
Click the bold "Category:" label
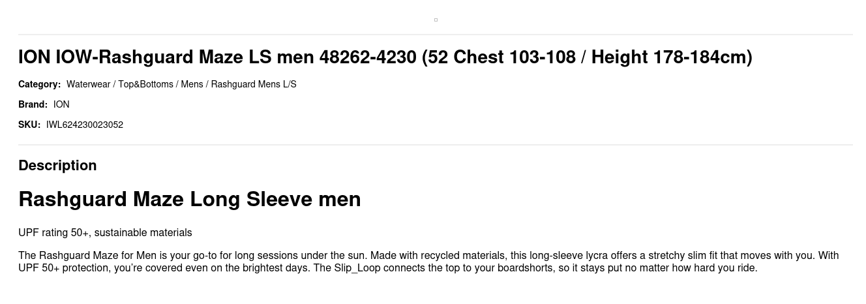39,84
